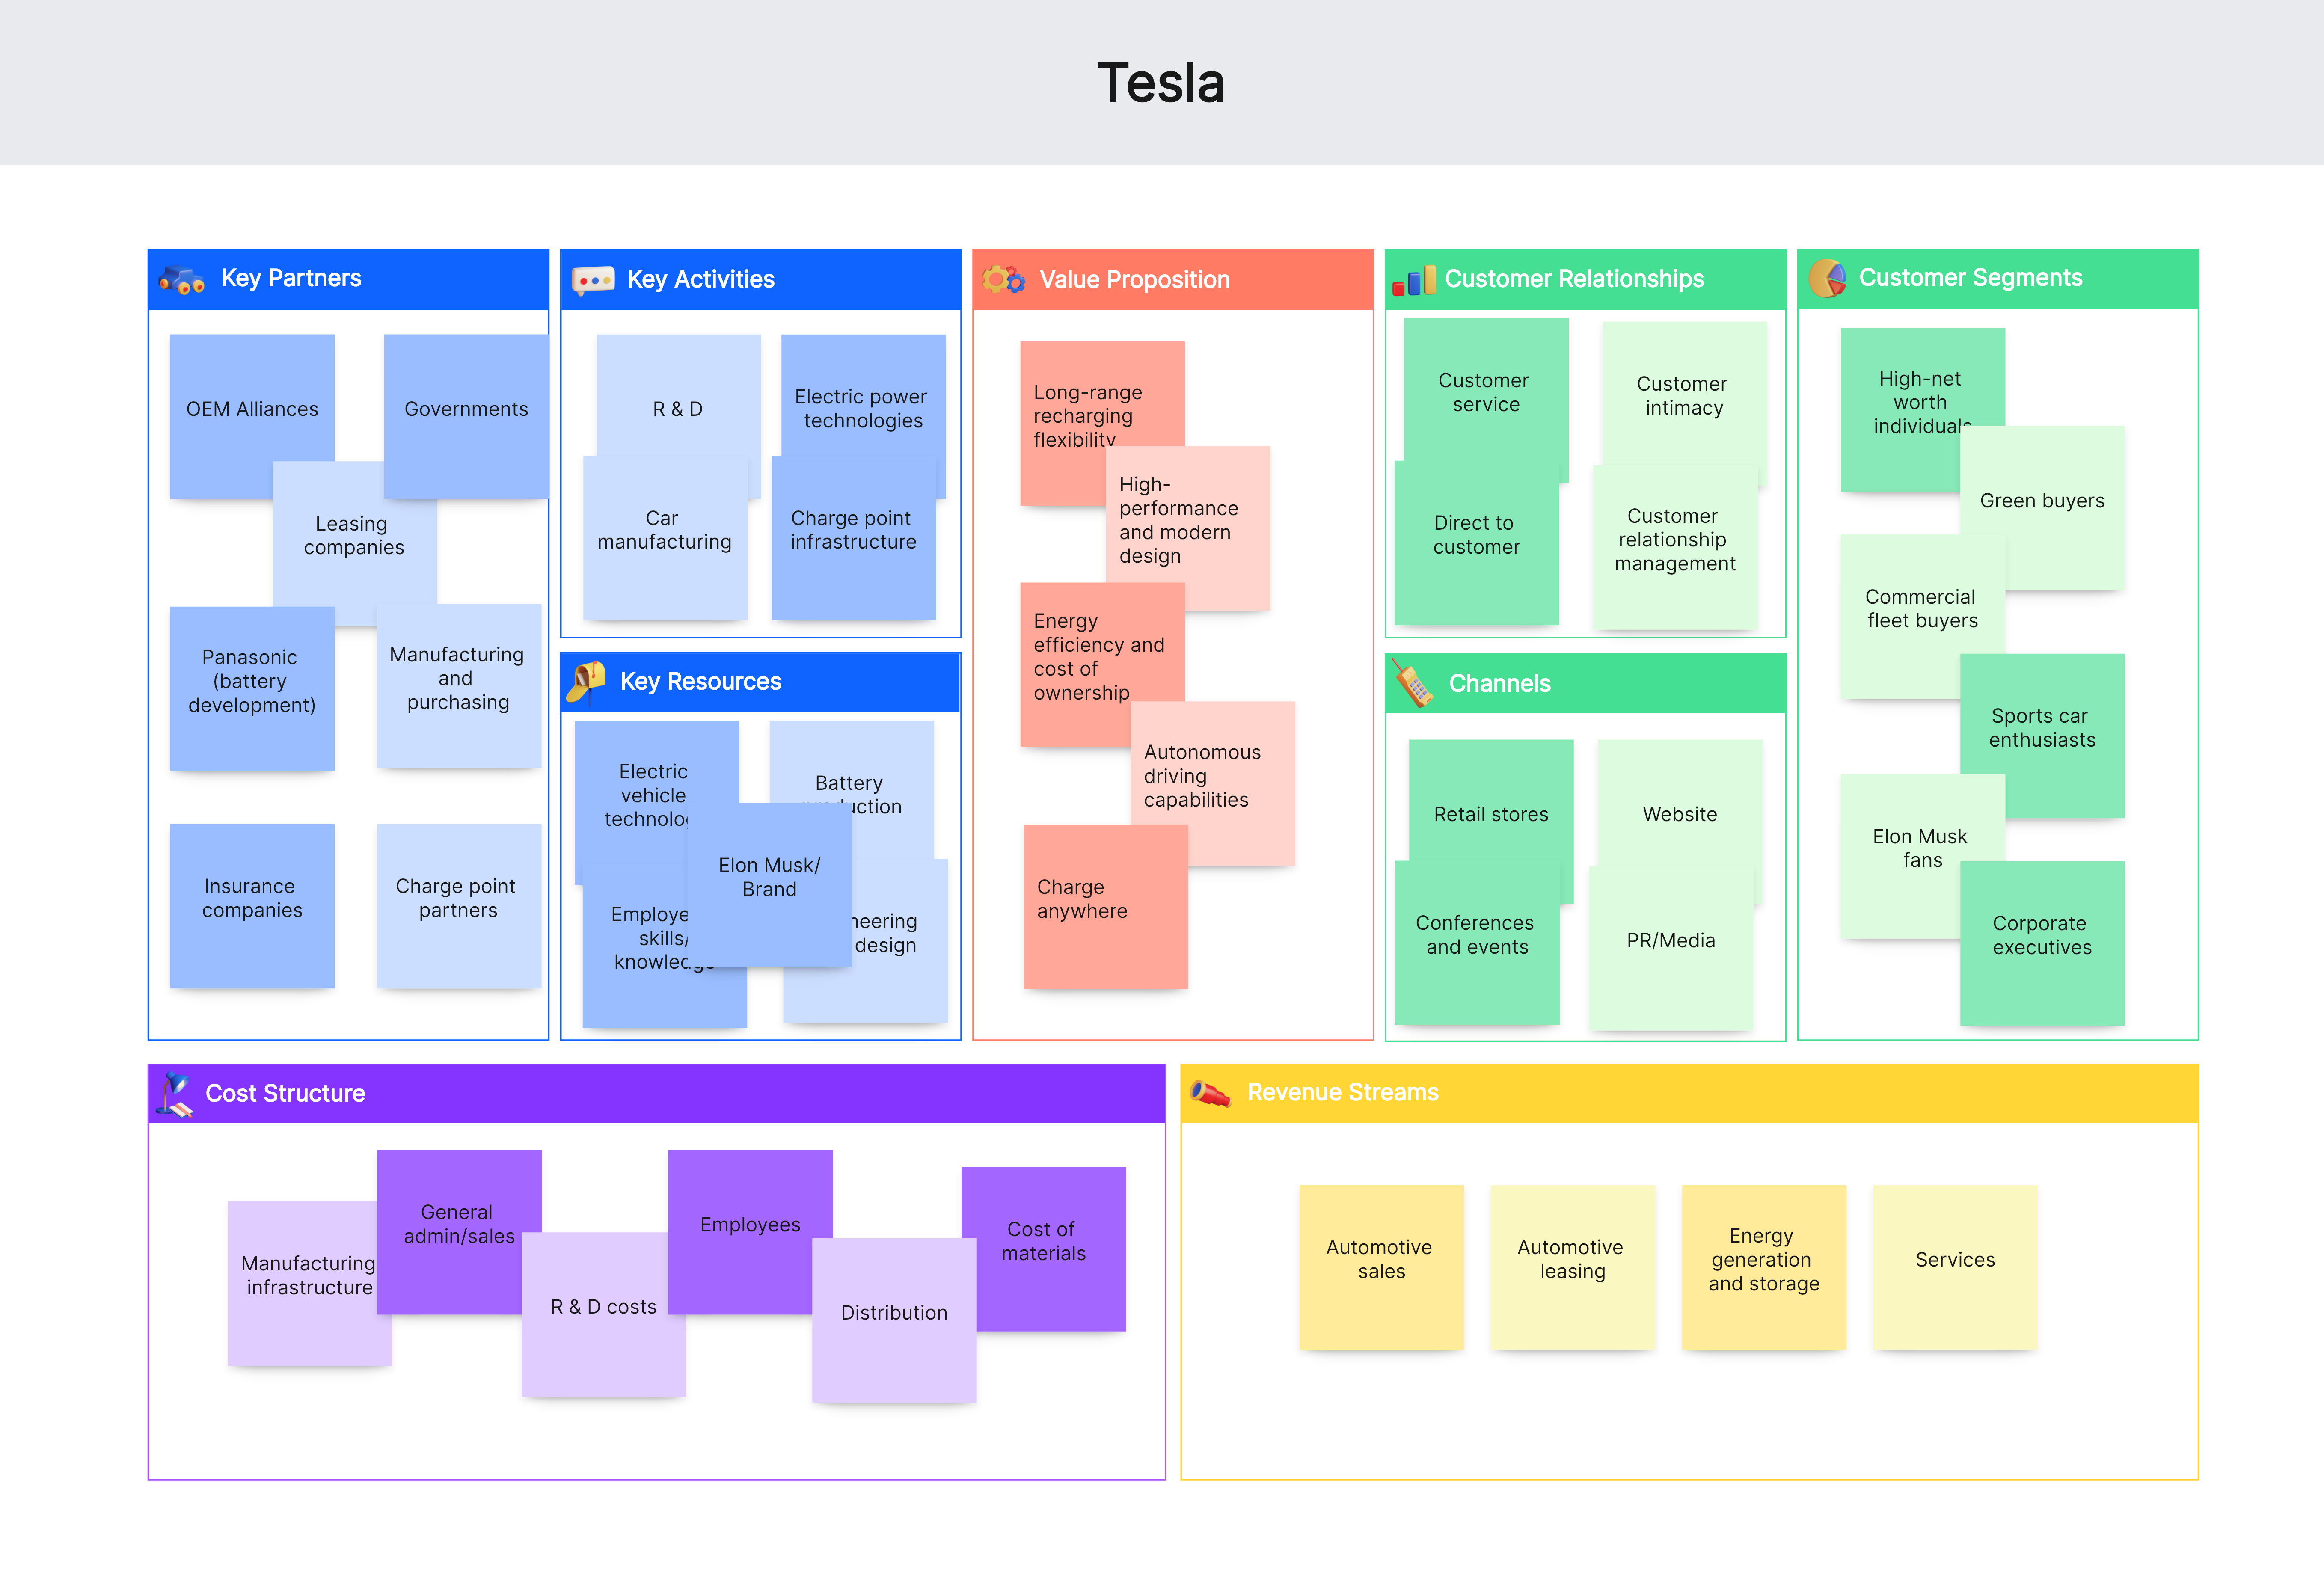Click the speech bubble icon beside Key Activities

click(x=593, y=281)
